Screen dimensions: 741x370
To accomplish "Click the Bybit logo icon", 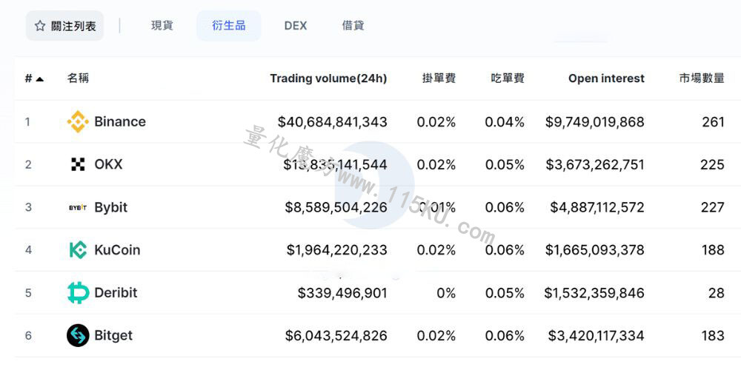I will [x=78, y=207].
